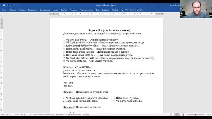Click the left indent marker on ruler
This screenshot has width=212, height=119.
(x=59, y=15)
